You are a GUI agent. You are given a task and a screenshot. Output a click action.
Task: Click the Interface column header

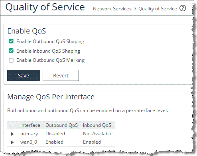(x=30, y=125)
